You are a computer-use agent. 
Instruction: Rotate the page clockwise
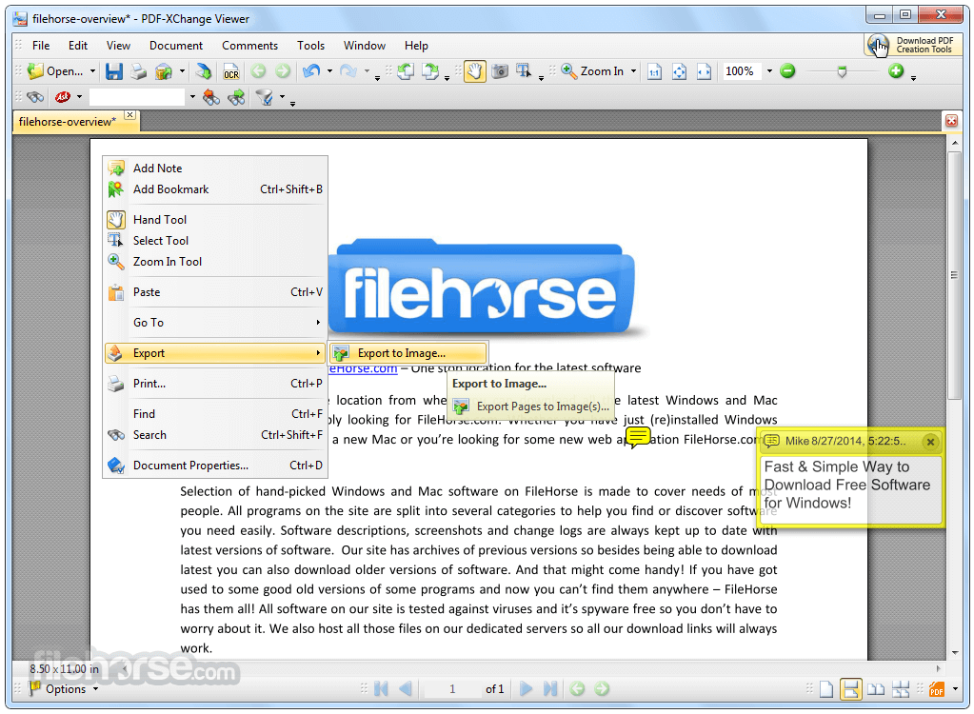[430, 71]
